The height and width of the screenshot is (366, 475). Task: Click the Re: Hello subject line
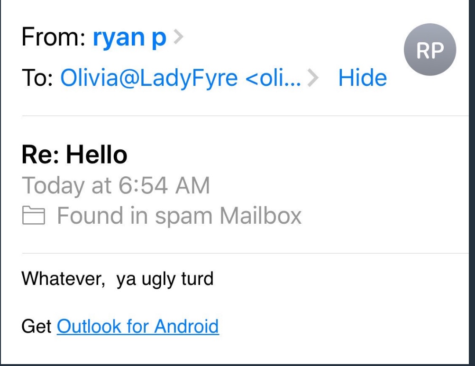click(x=74, y=155)
